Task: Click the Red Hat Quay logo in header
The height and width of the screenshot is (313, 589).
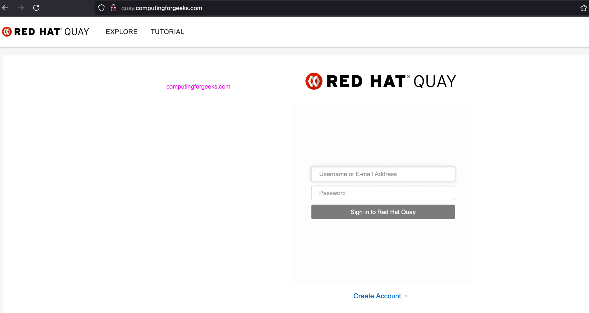Action: click(45, 32)
